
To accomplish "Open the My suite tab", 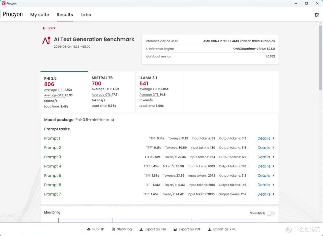I will click(39, 15).
